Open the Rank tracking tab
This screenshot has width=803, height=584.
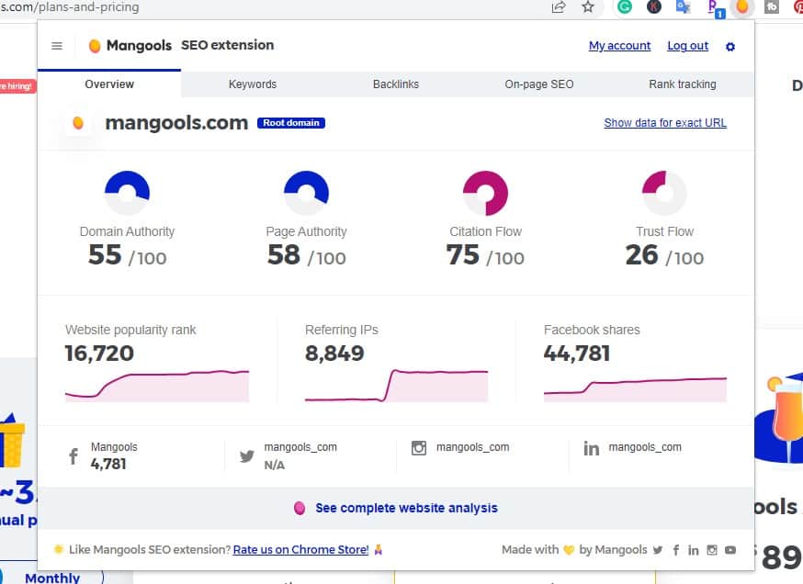click(683, 84)
